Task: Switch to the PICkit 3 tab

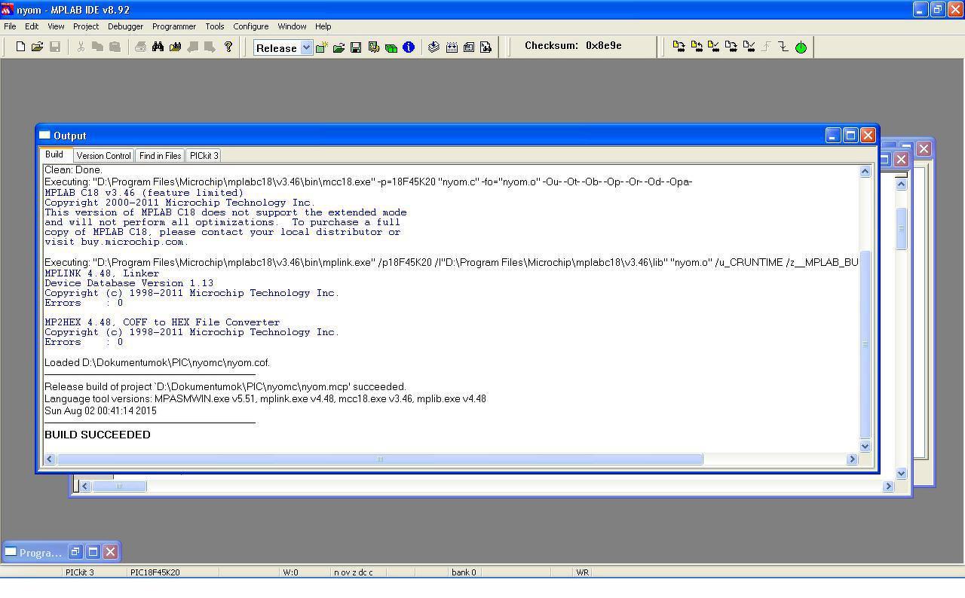Action: pyautogui.click(x=204, y=156)
